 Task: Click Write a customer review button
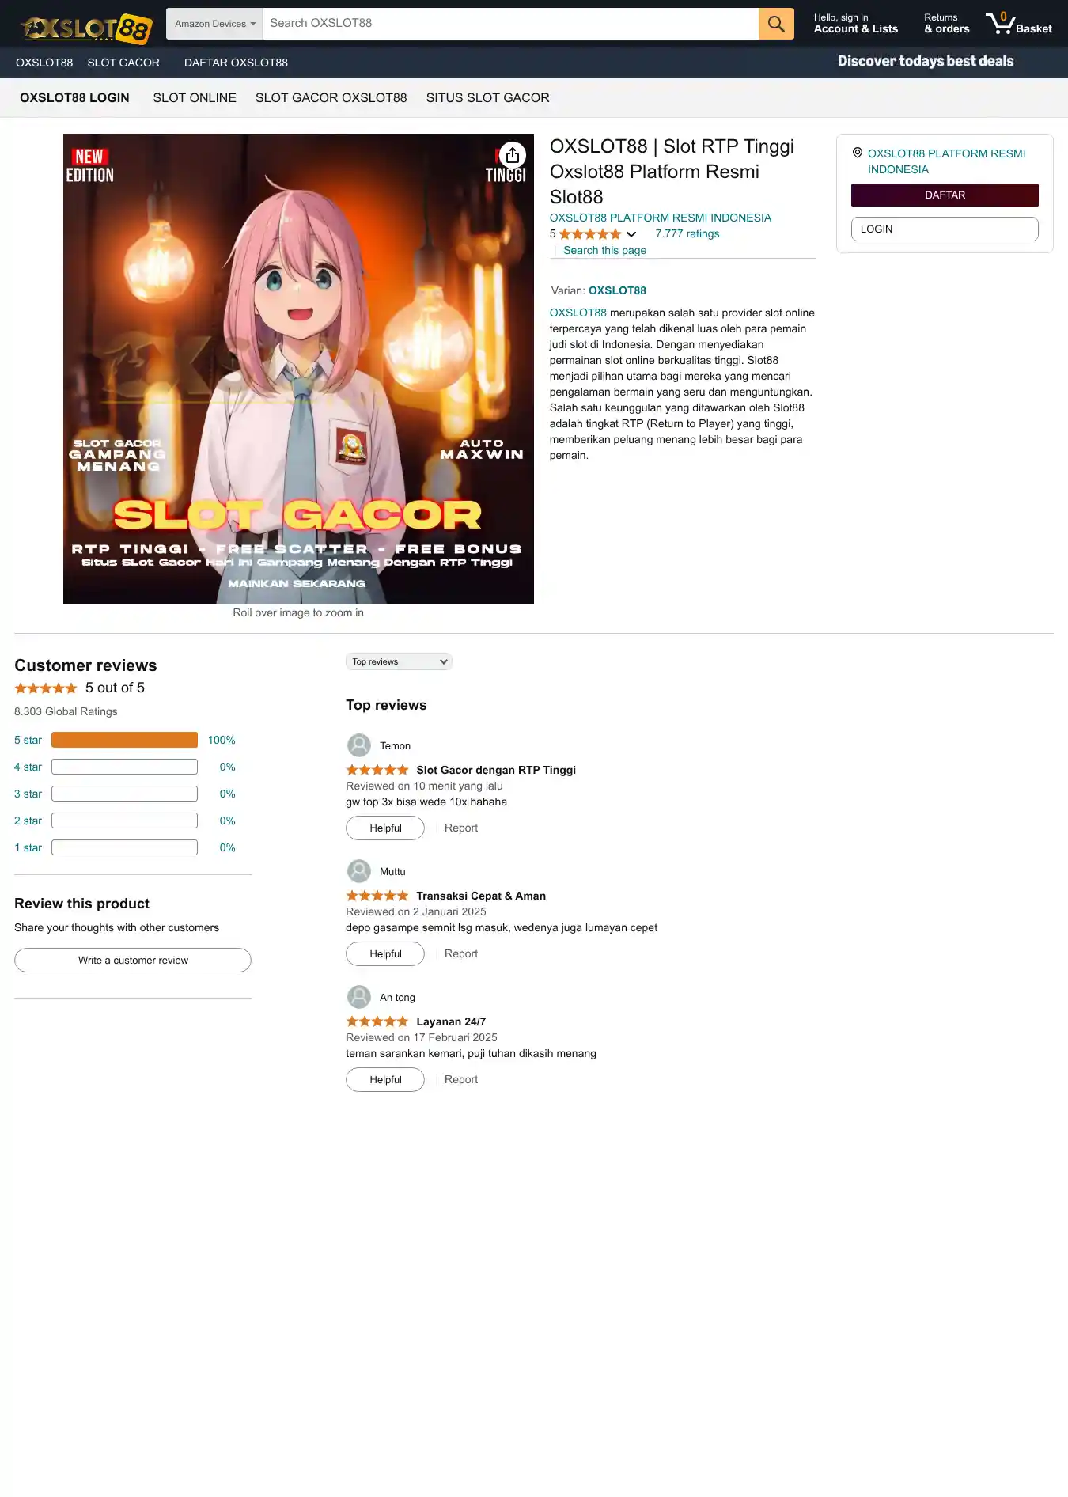tap(133, 961)
